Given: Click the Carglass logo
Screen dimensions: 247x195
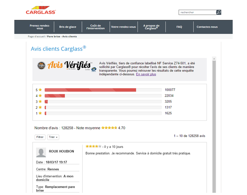Looking at the screenshot, I should (x=41, y=10).
